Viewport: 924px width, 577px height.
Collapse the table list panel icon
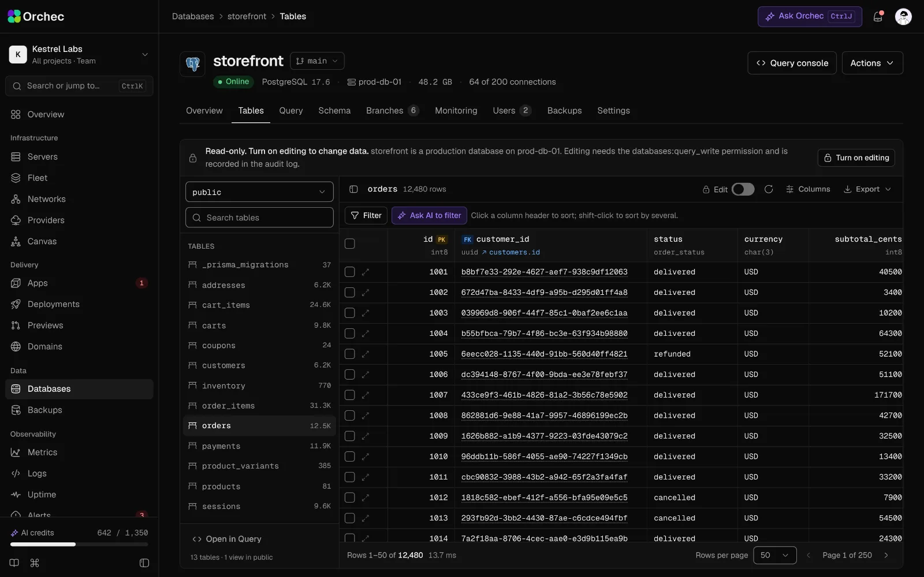(353, 189)
